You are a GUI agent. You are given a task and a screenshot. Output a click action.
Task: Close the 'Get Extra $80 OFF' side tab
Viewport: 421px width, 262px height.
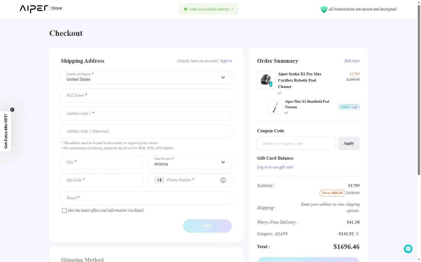[12, 110]
